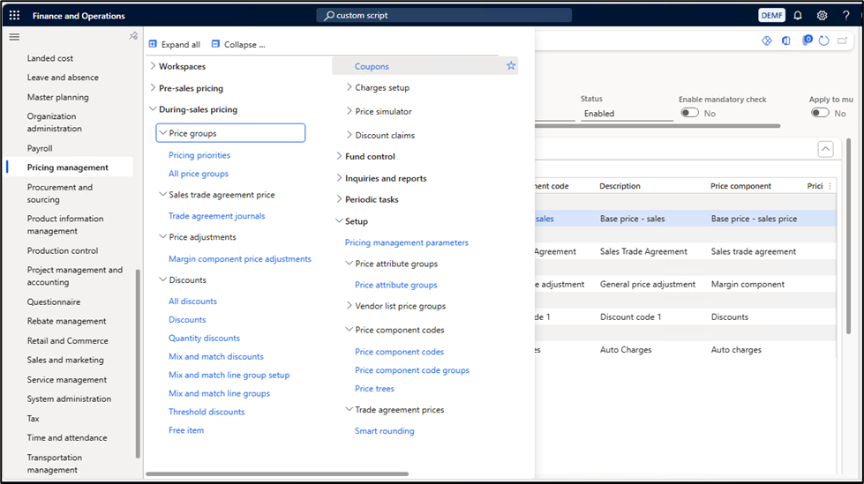
Task: Toggle the Apply to mu switch
Action: point(820,113)
